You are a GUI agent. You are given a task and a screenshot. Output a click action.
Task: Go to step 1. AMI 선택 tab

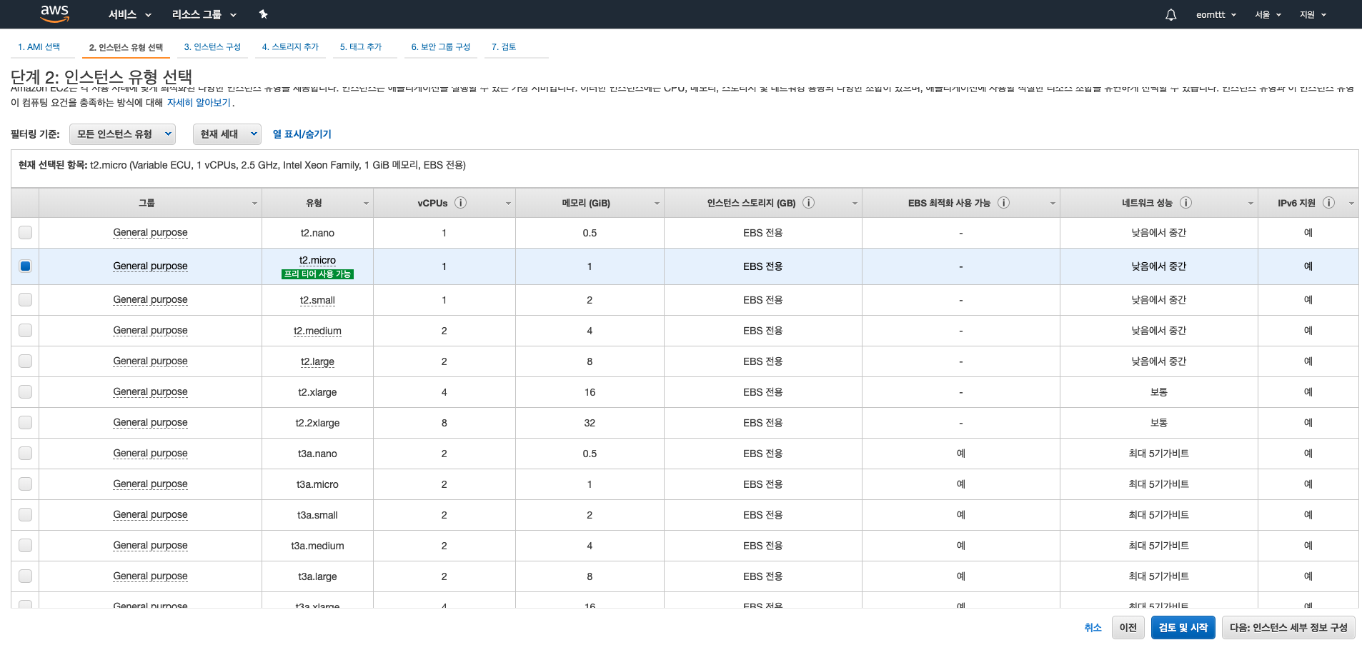point(39,47)
